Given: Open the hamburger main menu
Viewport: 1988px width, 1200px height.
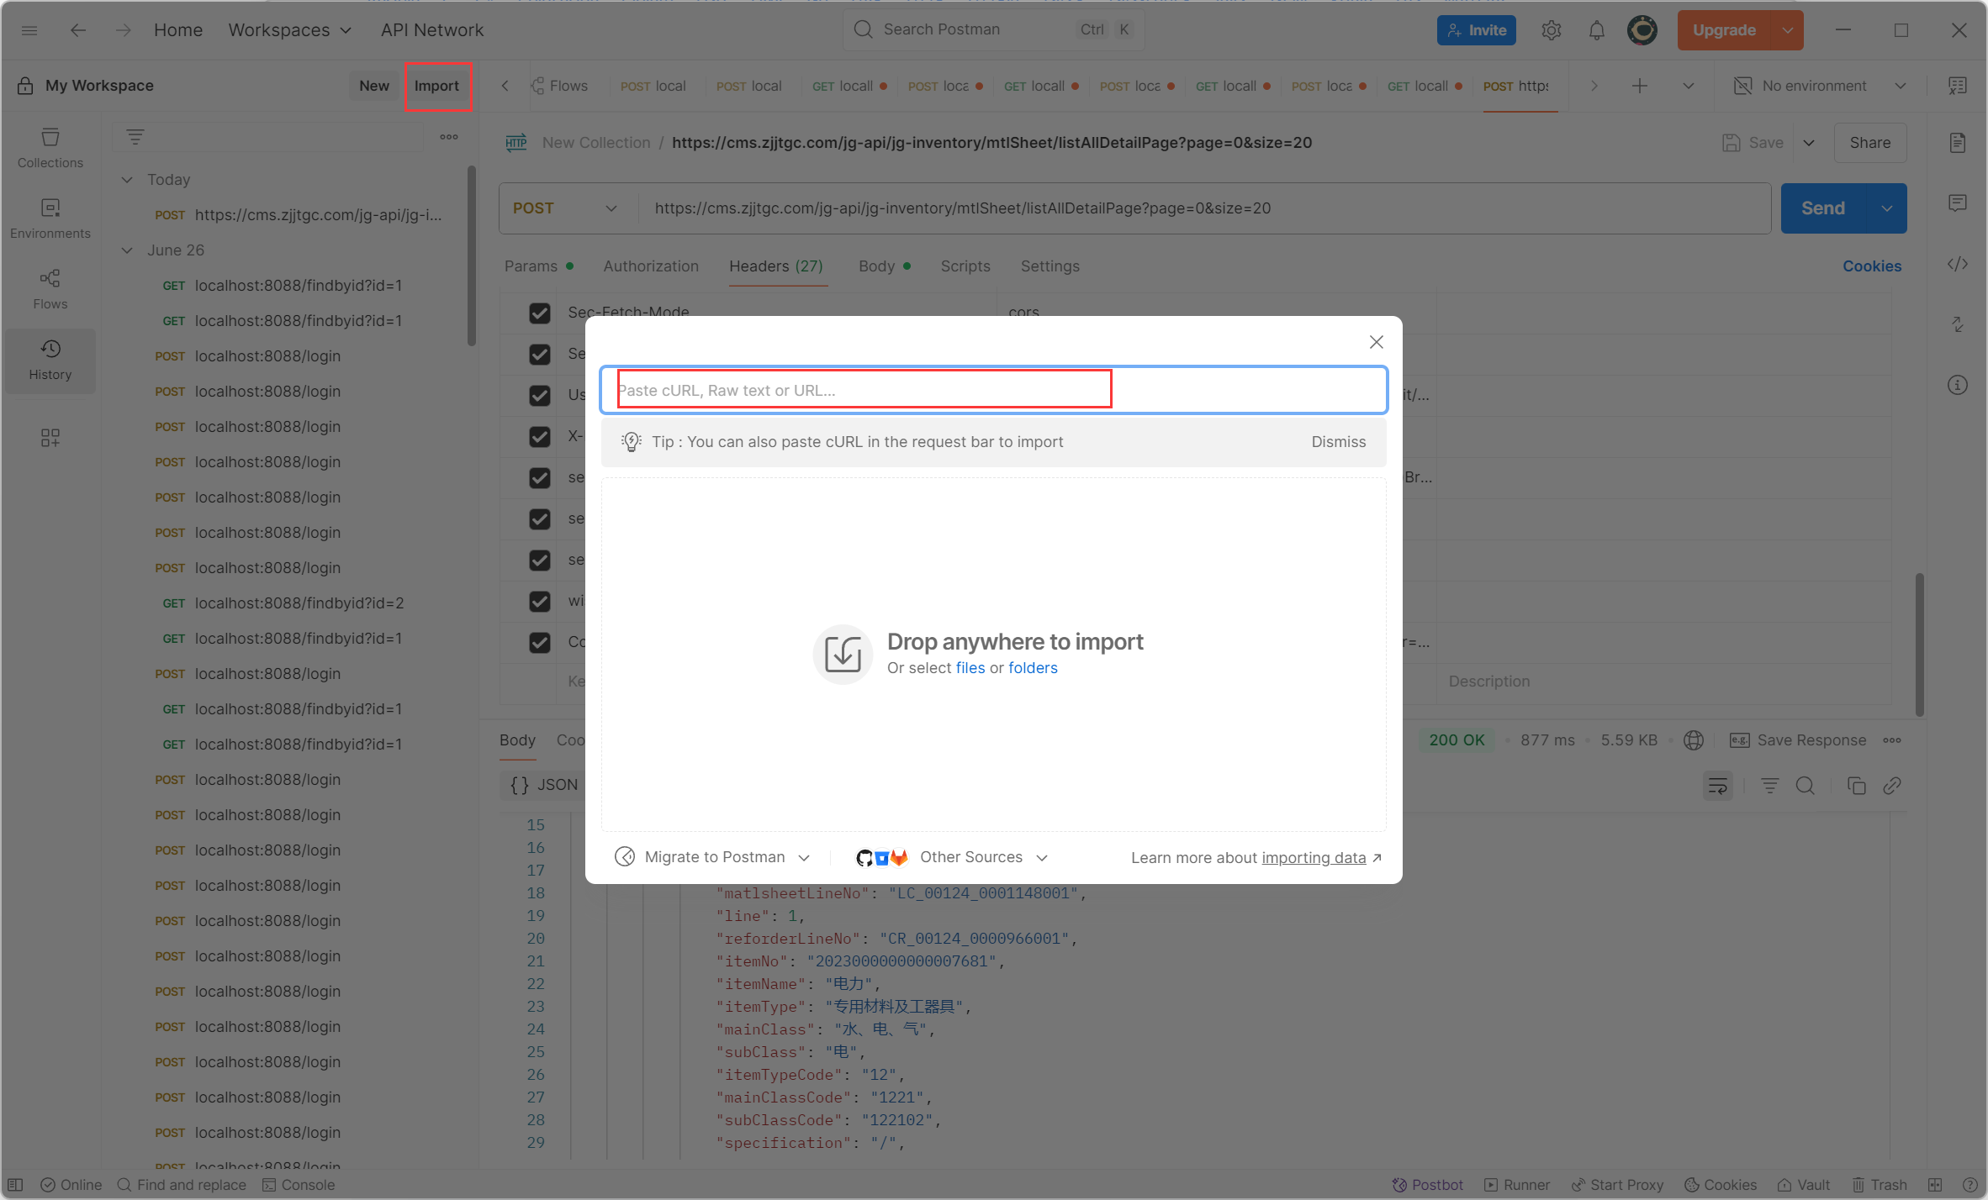Looking at the screenshot, I should coord(29,30).
